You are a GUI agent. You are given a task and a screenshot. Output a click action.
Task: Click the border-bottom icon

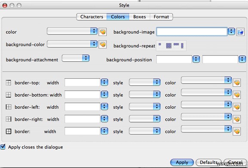pyautogui.click(x=9, y=95)
